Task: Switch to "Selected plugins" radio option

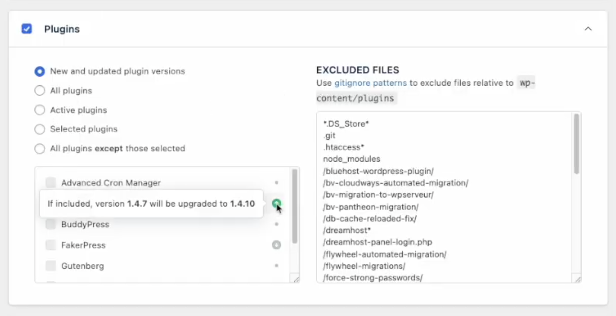Action: pyautogui.click(x=40, y=129)
